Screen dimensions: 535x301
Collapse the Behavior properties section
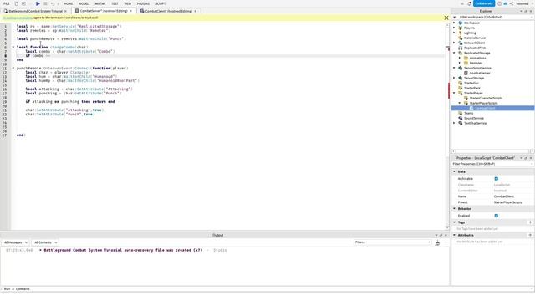(454, 208)
